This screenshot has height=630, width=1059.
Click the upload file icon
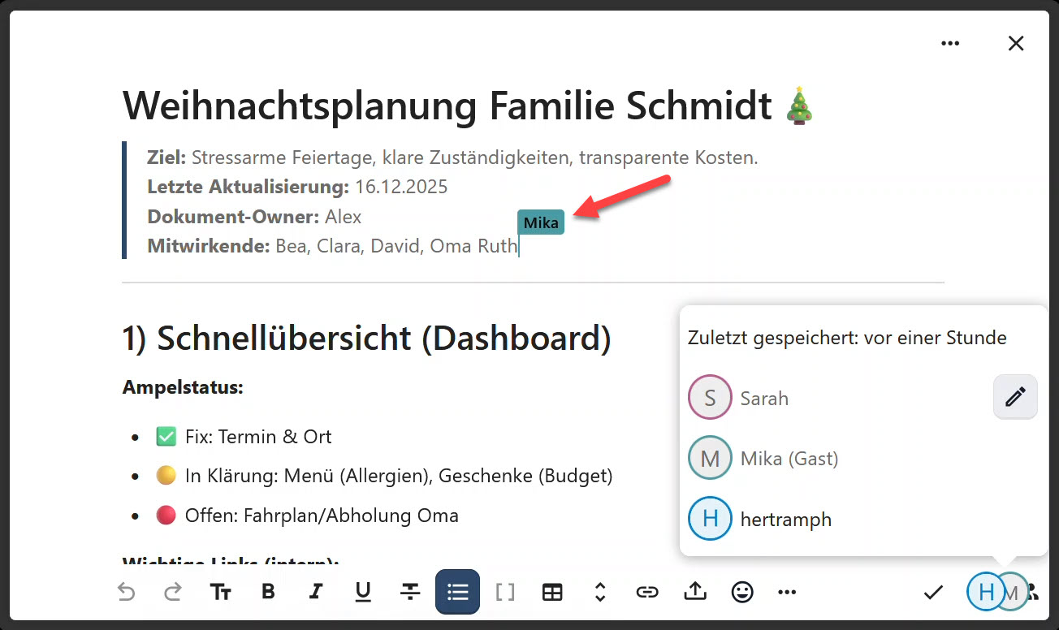pyautogui.click(x=694, y=592)
